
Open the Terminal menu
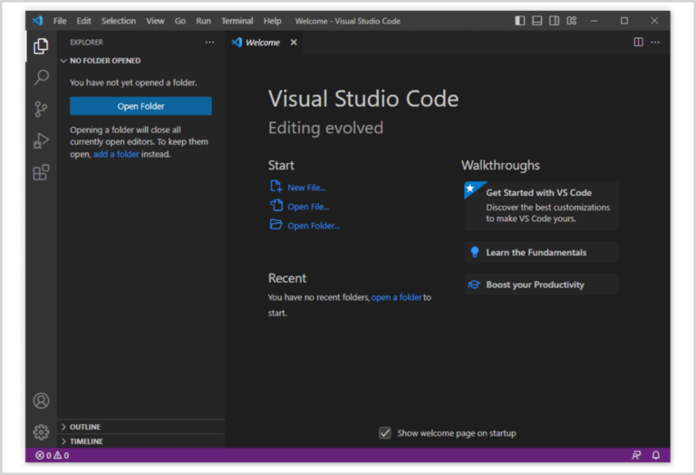pos(237,21)
